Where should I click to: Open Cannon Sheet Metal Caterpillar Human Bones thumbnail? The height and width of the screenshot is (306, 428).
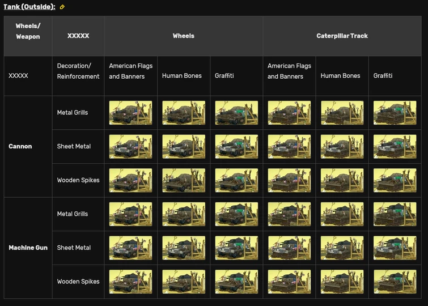342,147
